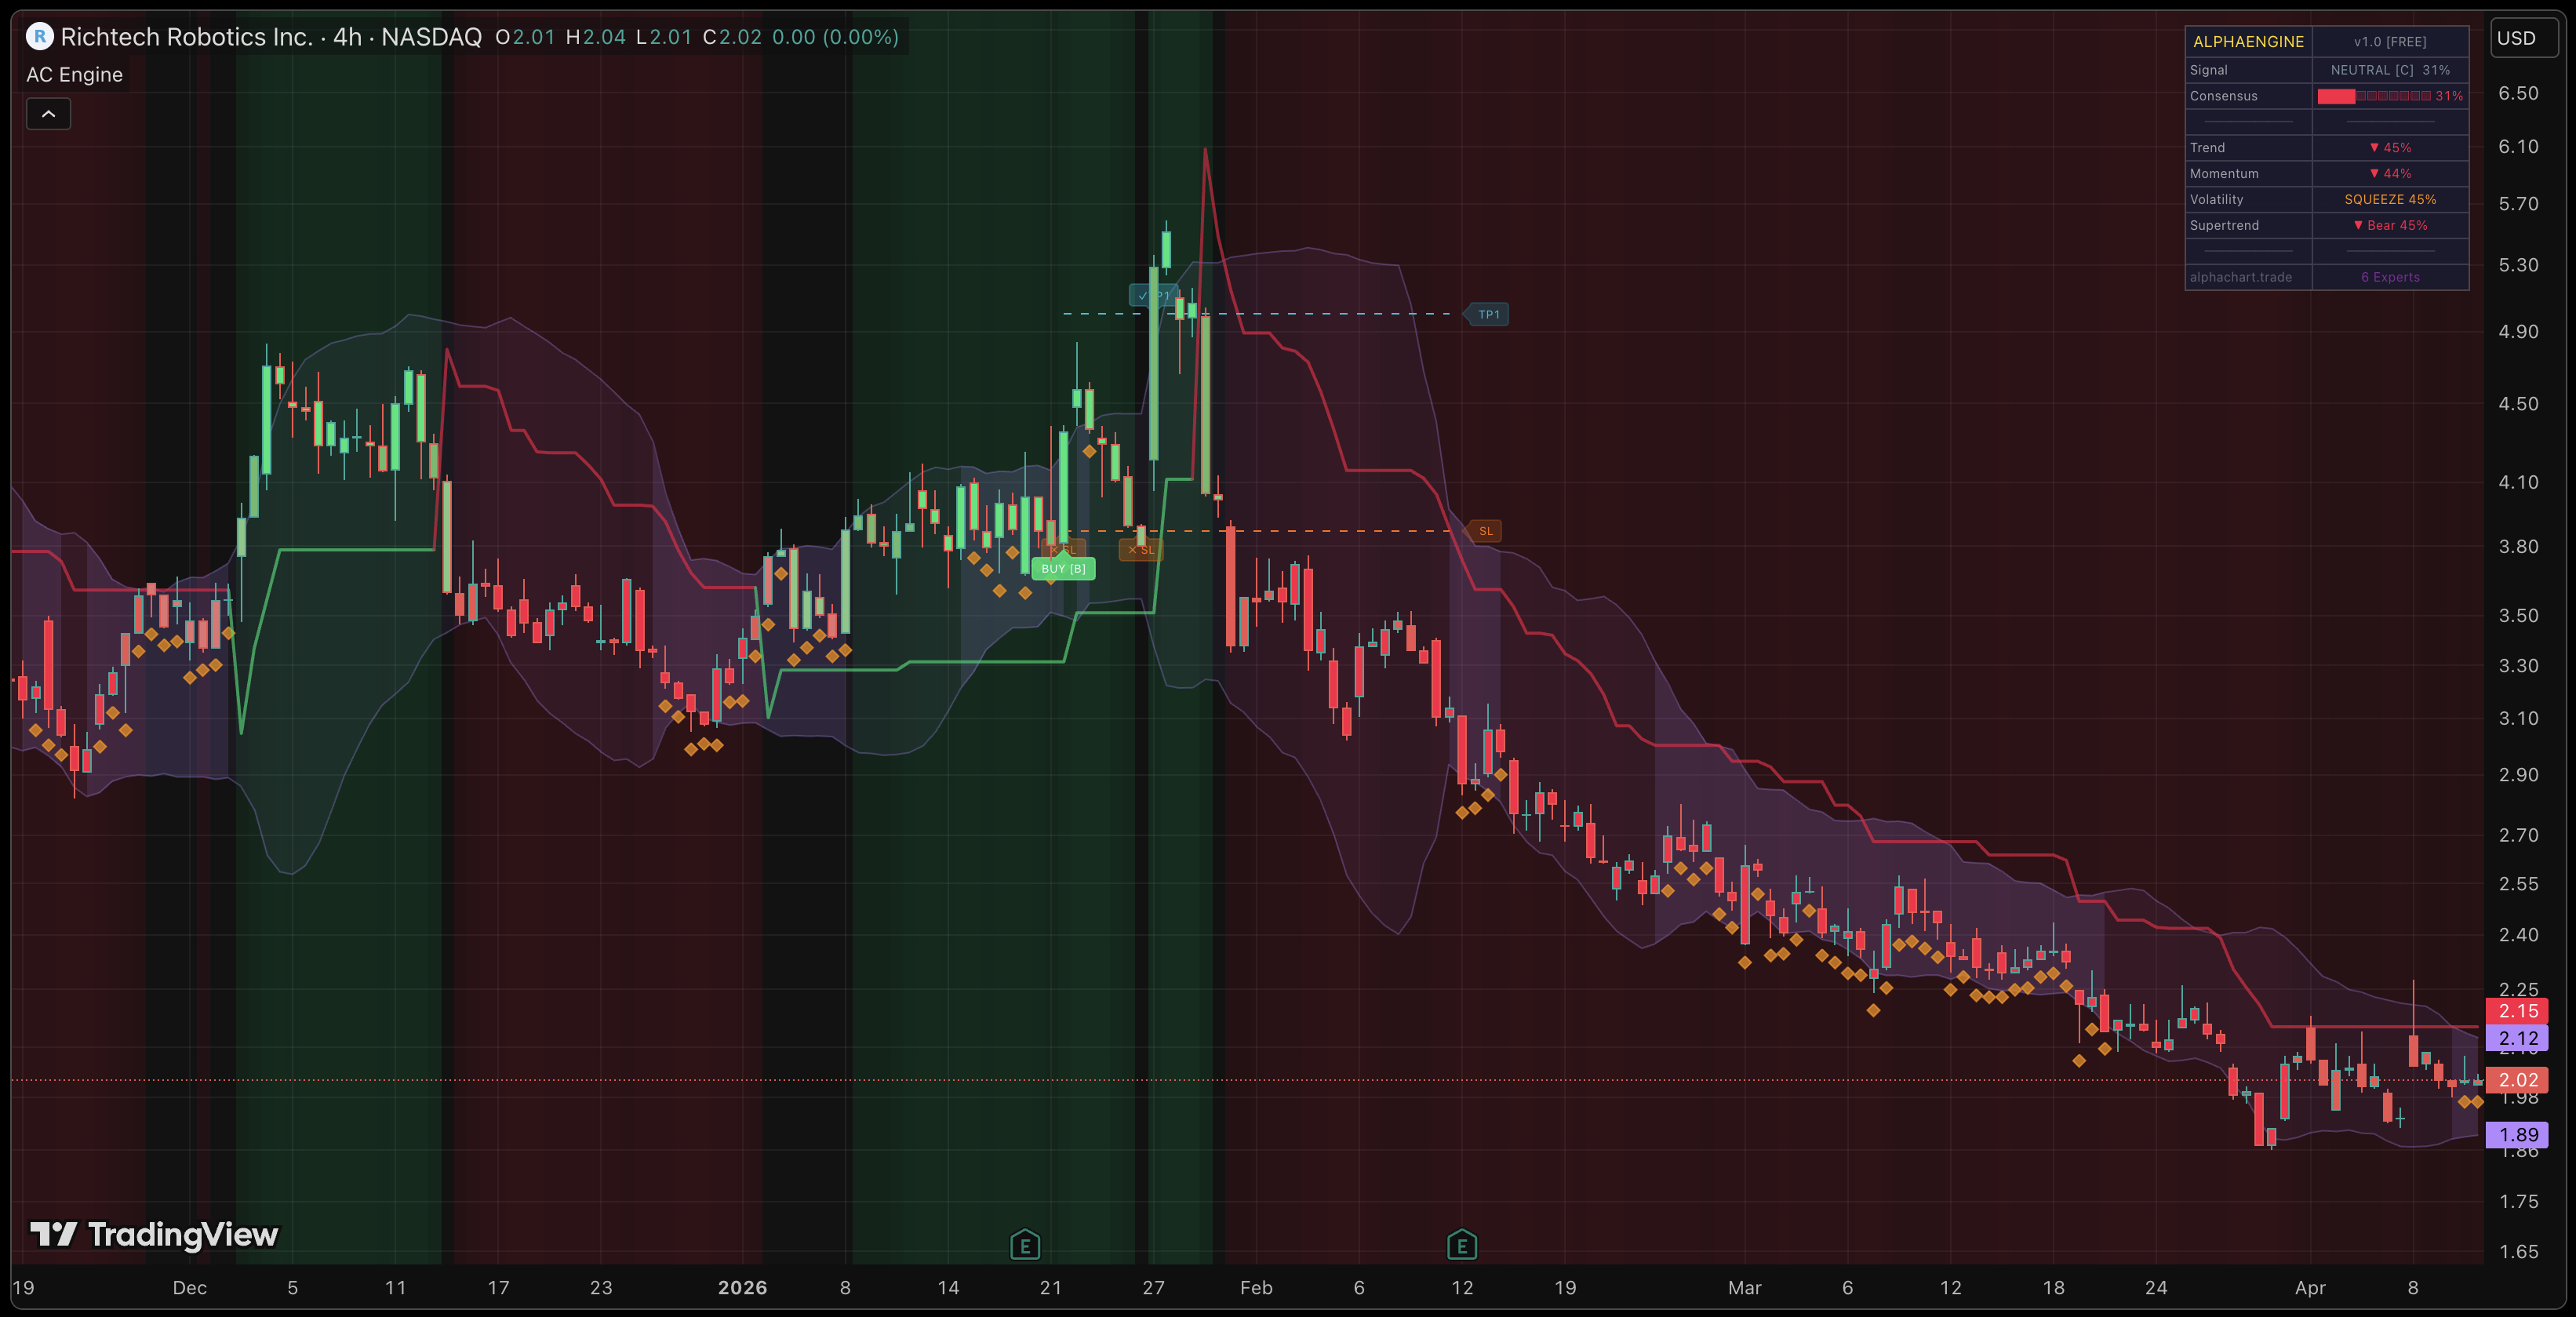Click '27' on the time axis

[x=1153, y=1288]
